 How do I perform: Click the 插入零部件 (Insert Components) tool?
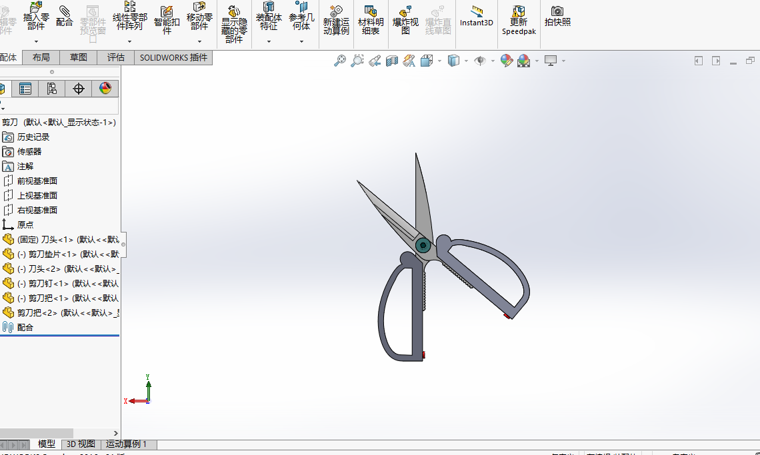pos(37,16)
